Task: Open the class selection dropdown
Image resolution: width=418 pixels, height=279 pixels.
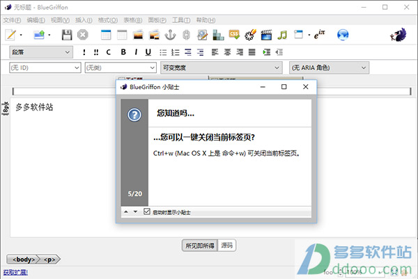Action: pos(121,67)
